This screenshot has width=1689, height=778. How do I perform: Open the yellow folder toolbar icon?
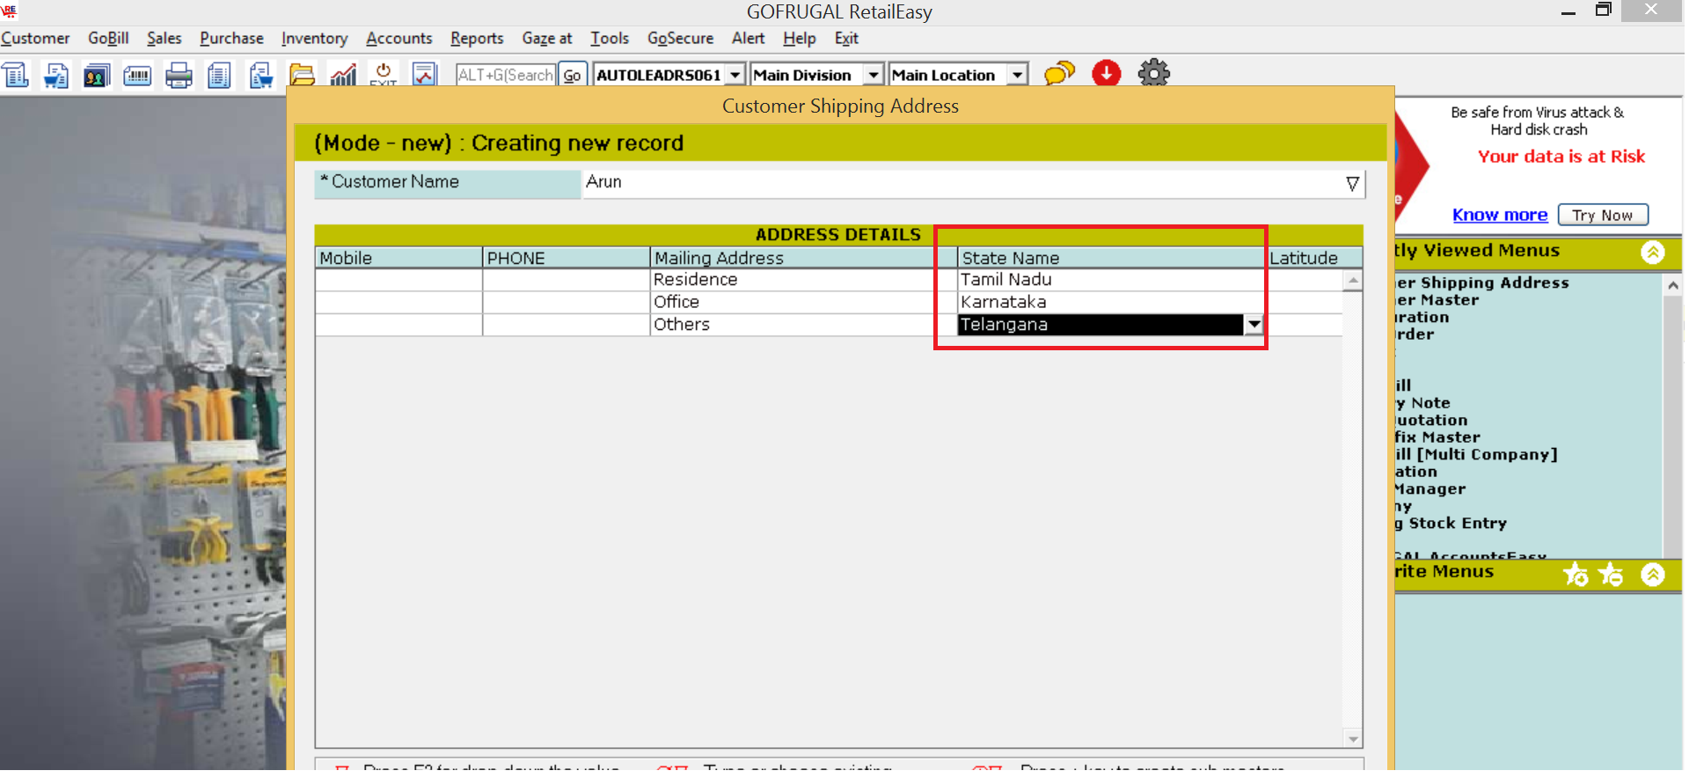[302, 75]
